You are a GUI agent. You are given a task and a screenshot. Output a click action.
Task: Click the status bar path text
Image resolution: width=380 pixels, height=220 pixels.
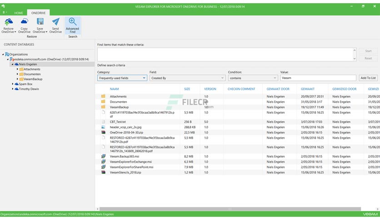(57, 214)
